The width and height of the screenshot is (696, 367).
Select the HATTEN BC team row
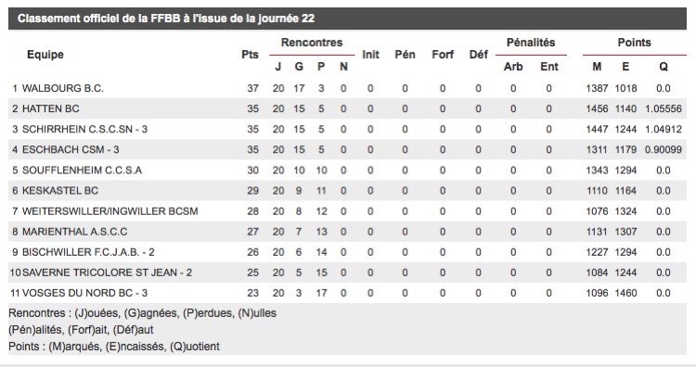click(347, 108)
